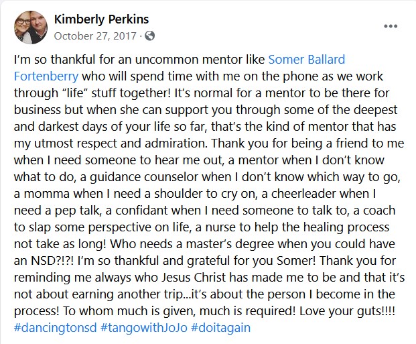Open Kimberly Perkins profile picture
416x344 pixels.
click(31, 27)
